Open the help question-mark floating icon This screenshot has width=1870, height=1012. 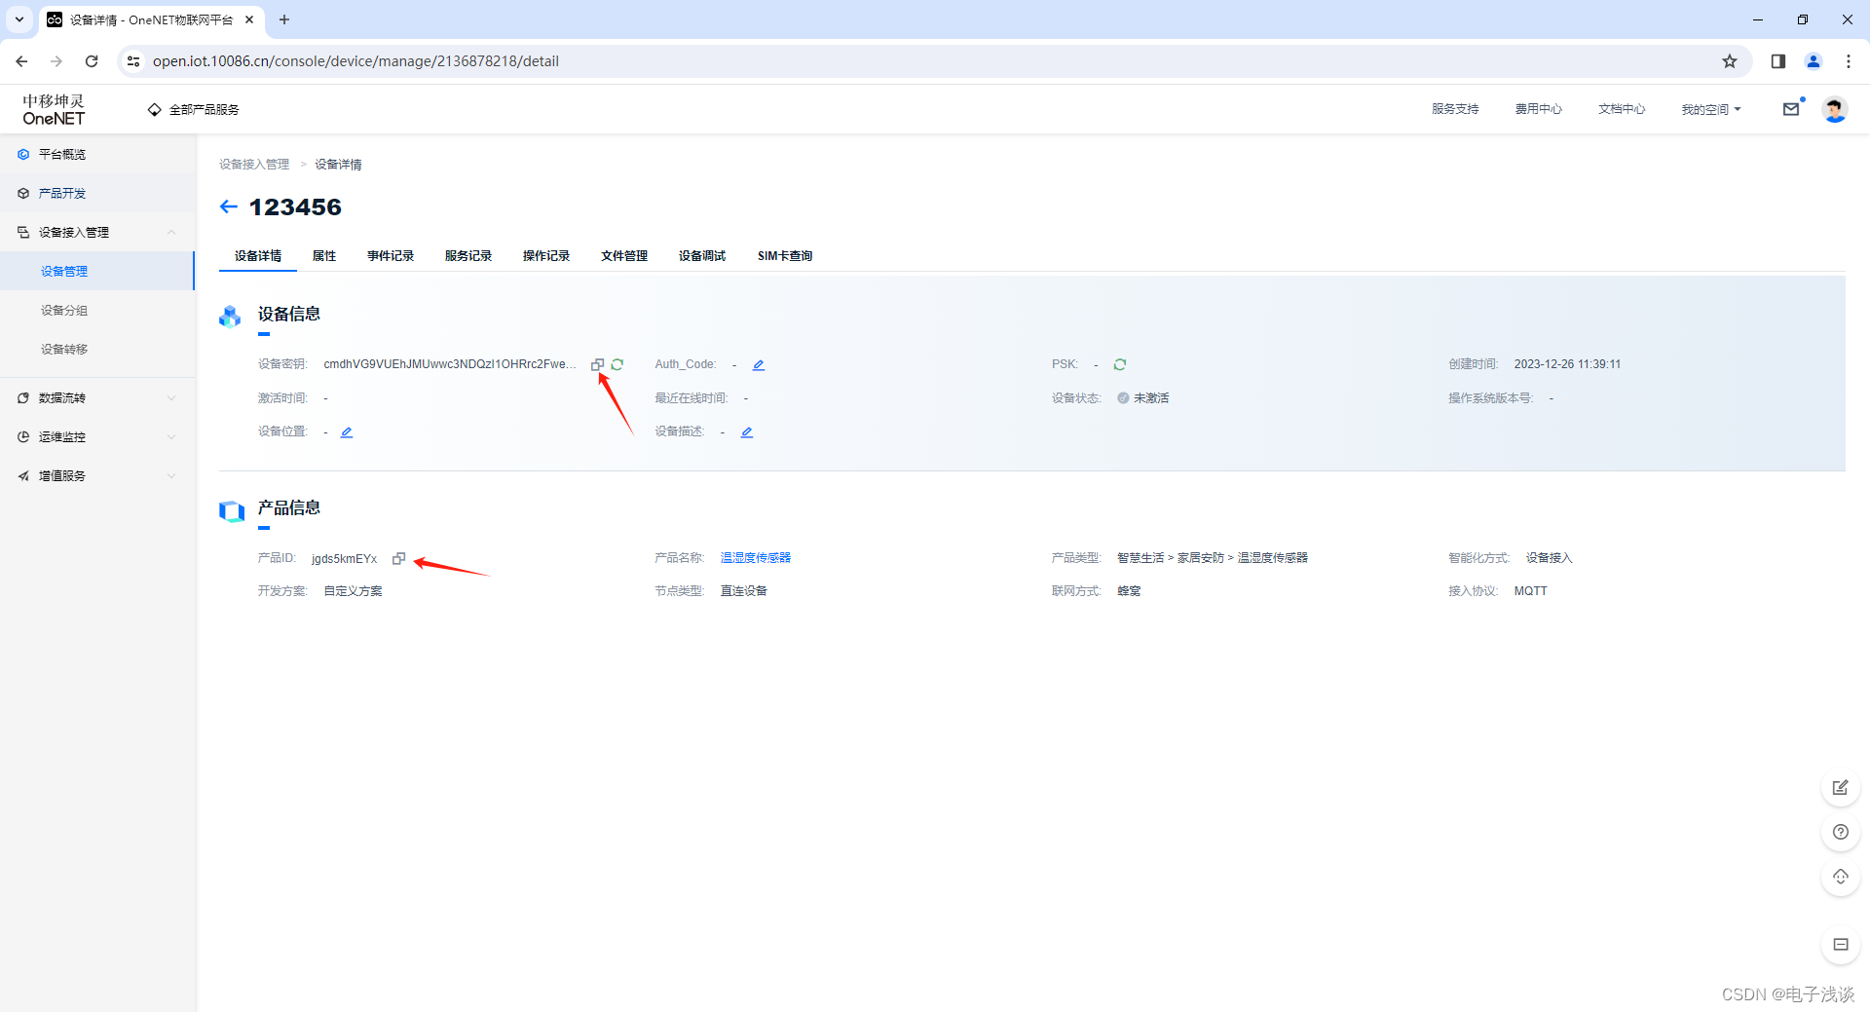point(1841,832)
